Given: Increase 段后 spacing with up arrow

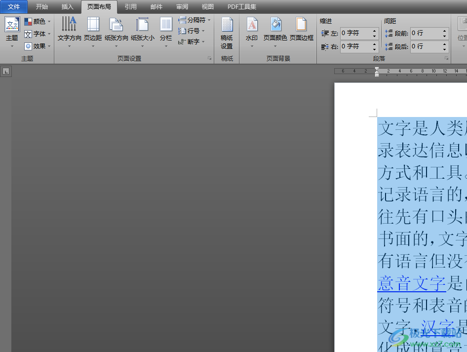Looking at the screenshot, I should (x=444, y=44).
